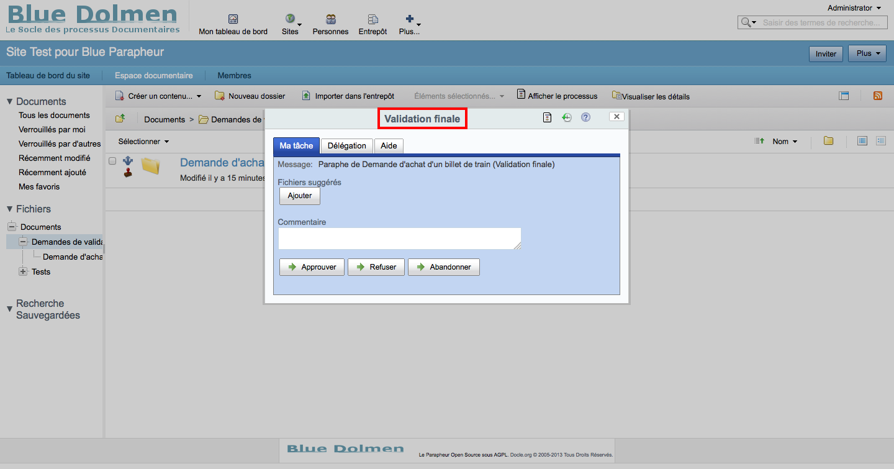The width and height of the screenshot is (894, 469).
Task: Open the Personnes page icon
Action: tap(331, 19)
